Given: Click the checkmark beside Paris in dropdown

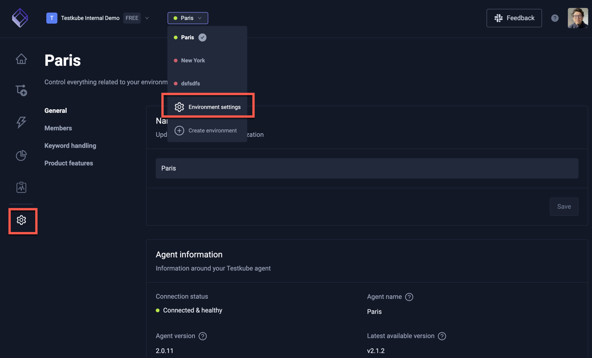Looking at the screenshot, I should pos(202,37).
